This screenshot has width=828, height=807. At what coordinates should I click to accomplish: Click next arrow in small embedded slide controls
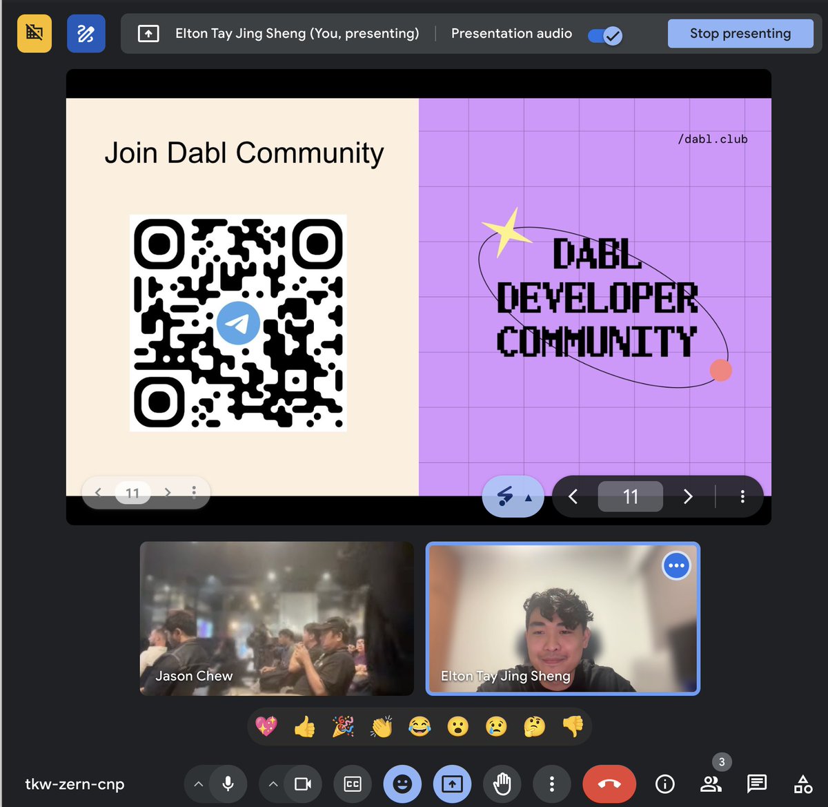168,492
